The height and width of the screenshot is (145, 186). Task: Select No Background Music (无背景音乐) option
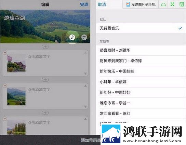point(141,28)
